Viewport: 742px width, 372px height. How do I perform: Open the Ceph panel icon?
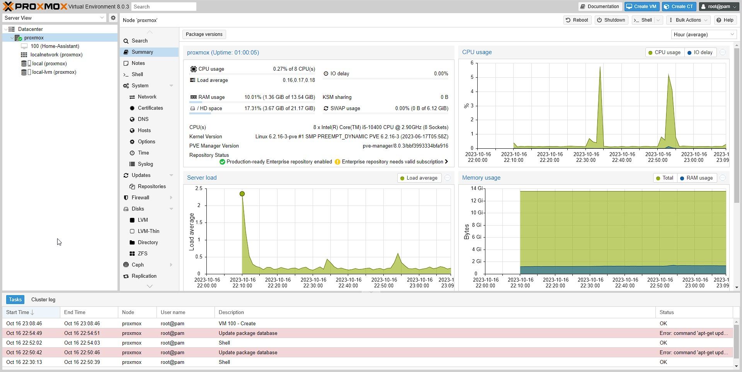[126, 265]
